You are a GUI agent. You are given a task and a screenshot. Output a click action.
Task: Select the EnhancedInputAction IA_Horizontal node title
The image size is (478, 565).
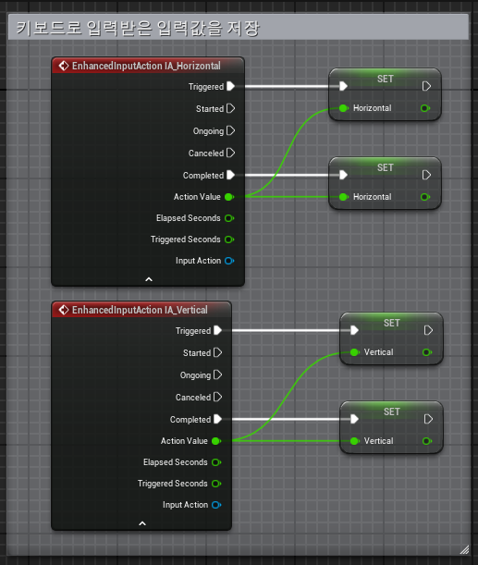146,66
